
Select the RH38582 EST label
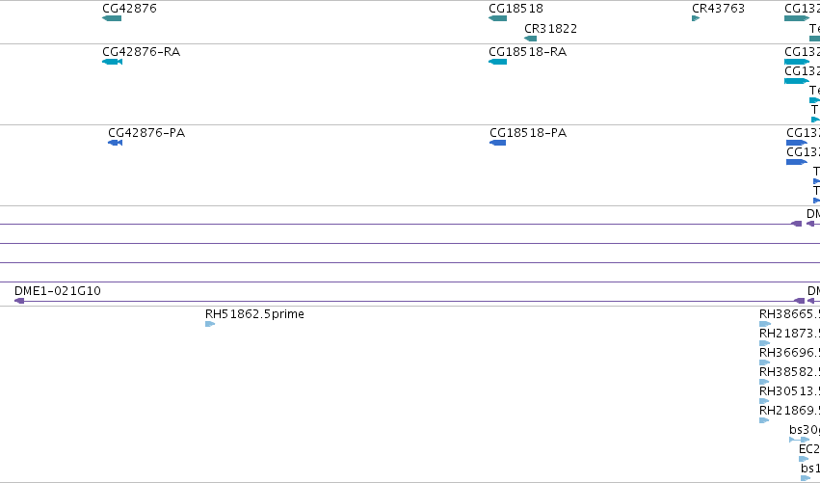point(790,372)
